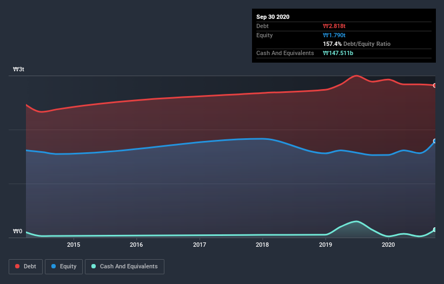Image resolution: width=444 pixels, height=284 pixels.
Task: Click the Equity label in the tooltip
Action: pos(264,35)
